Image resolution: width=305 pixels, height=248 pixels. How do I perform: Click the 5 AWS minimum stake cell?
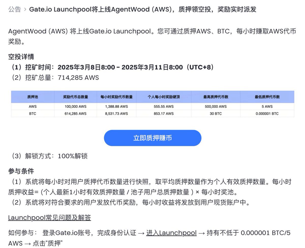tap(267, 107)
